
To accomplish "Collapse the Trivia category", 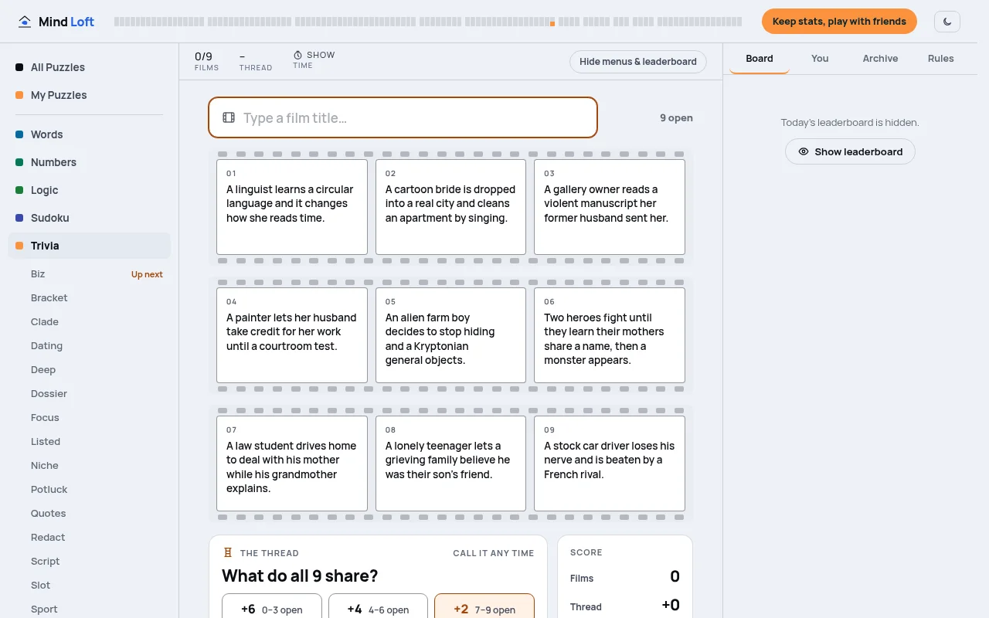I will [89, 246].
